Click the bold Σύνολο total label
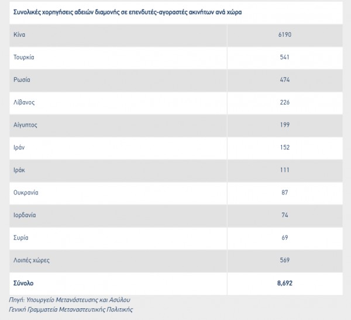 (23, 283)
